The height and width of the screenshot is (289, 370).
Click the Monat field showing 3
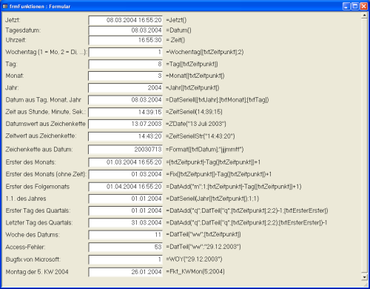pyautogui.click(x=125, y=76)
